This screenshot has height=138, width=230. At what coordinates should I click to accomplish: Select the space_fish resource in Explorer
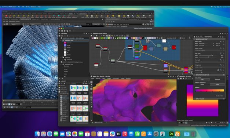[69, 59]
